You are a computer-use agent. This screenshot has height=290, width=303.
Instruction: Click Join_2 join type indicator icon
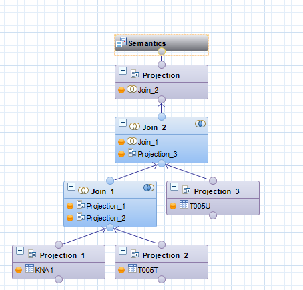click(x=200, y=124)
